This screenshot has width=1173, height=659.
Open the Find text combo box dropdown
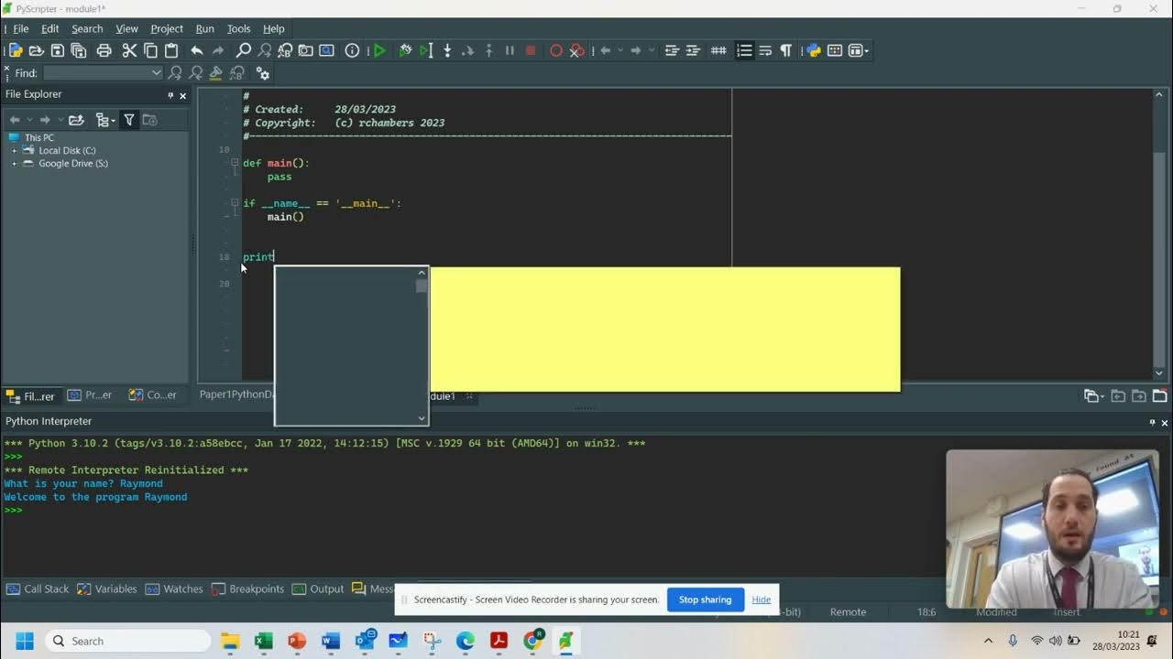pos(157,73)
